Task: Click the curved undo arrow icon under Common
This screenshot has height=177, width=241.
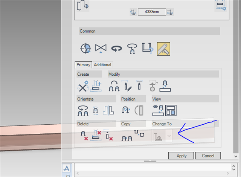Action: 116,49
